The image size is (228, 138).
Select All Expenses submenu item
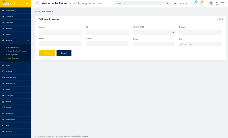coord(13,55)
